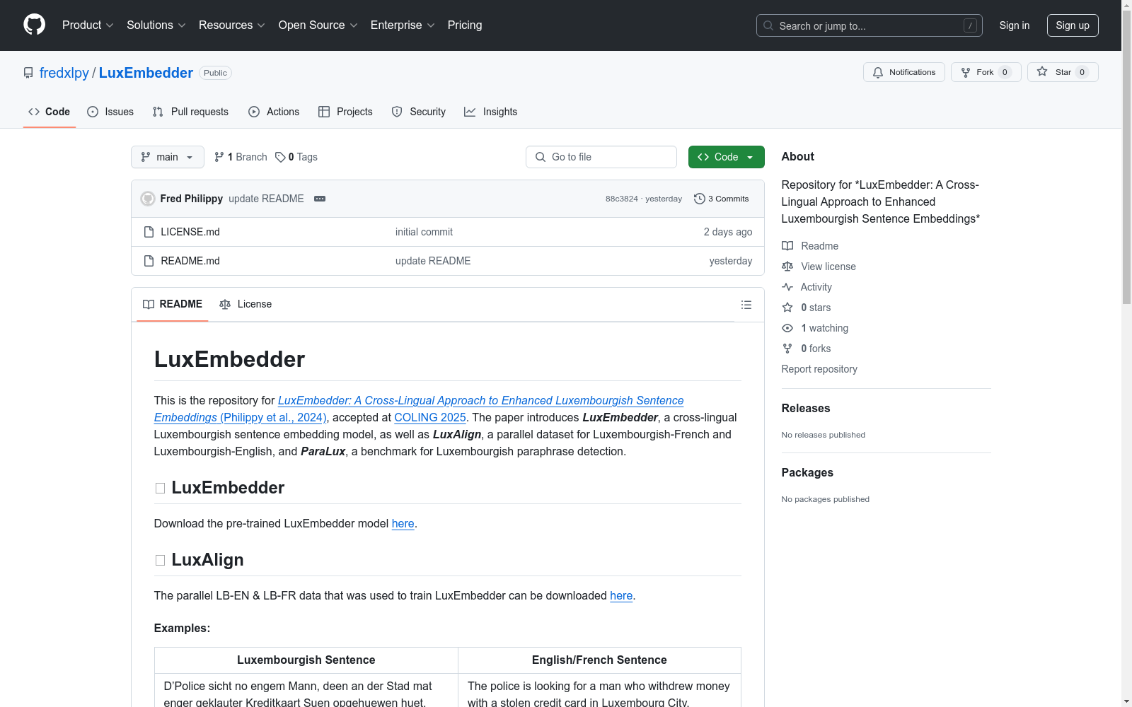
Task: Open the COLING 2025 link
Action: click(x=430, y=417)
